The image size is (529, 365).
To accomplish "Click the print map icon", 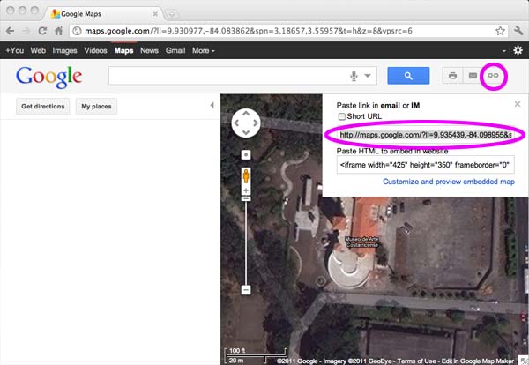I will tap(452, 76).
